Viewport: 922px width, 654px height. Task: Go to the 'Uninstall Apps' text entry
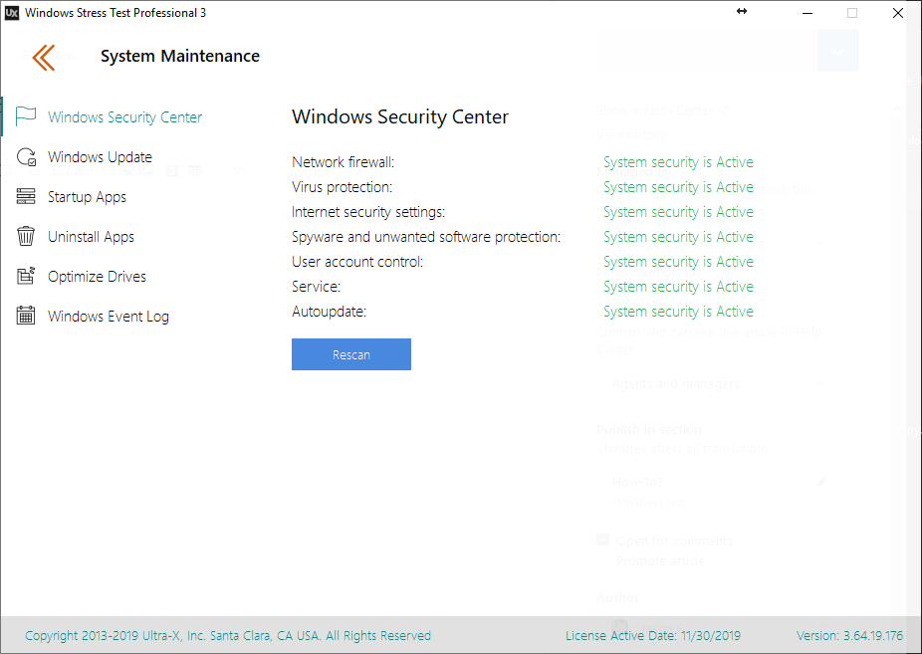click(91, 237)
